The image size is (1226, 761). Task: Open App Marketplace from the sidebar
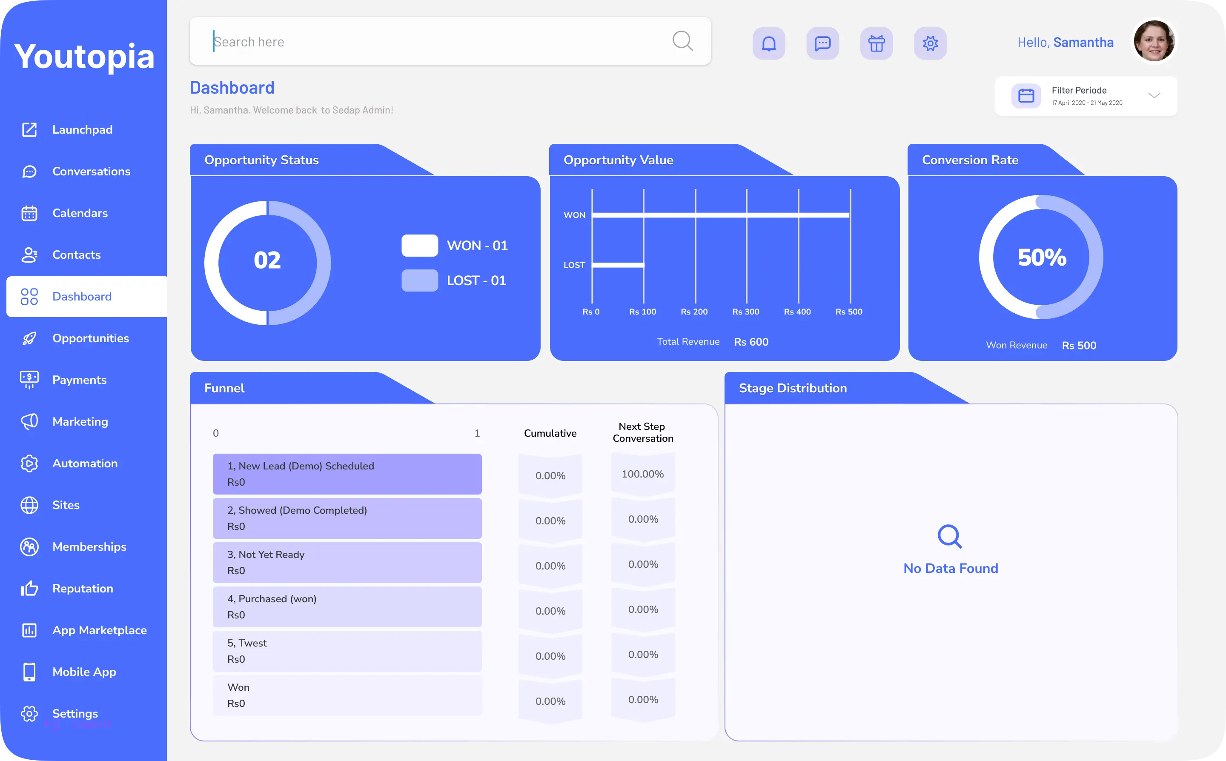99,630
